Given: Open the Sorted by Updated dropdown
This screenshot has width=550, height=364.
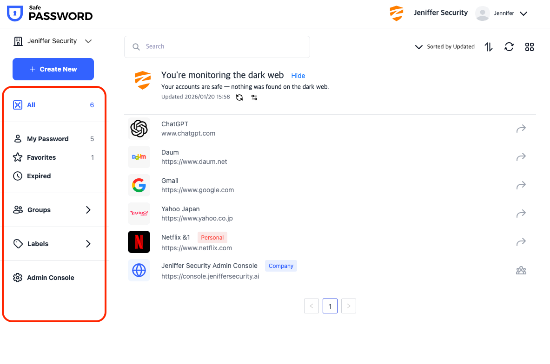Looking at the screenshot, I should 445,47.
